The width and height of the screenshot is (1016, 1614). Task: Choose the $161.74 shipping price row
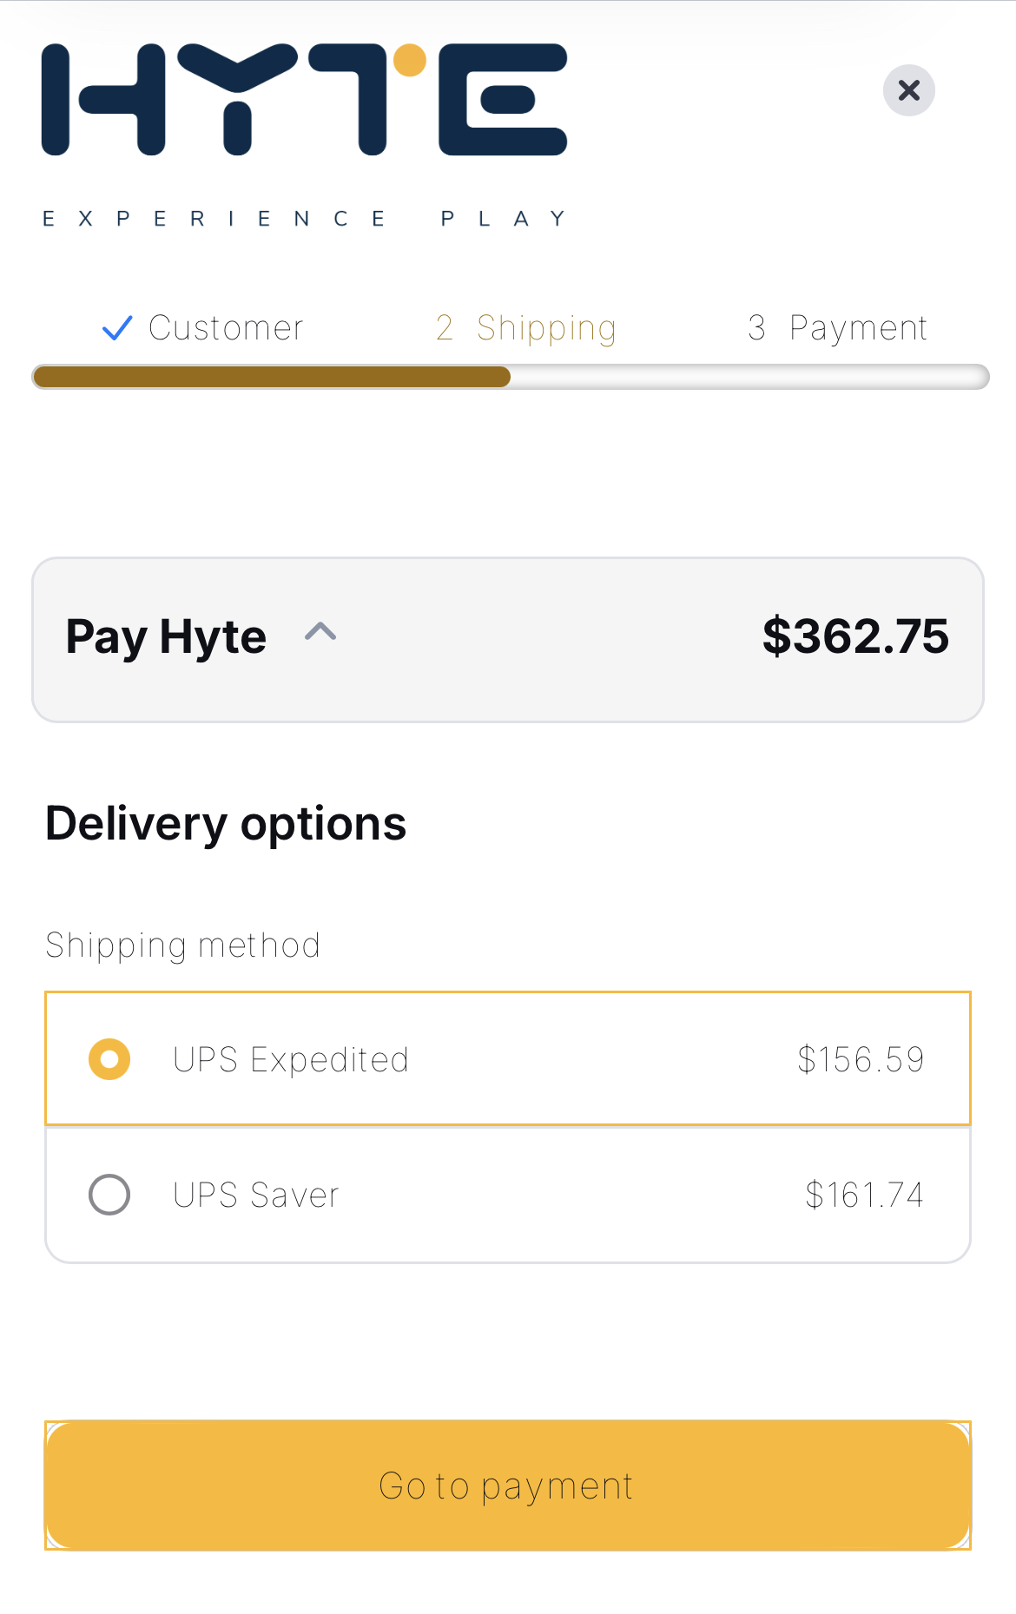(x=508, y=1195)
